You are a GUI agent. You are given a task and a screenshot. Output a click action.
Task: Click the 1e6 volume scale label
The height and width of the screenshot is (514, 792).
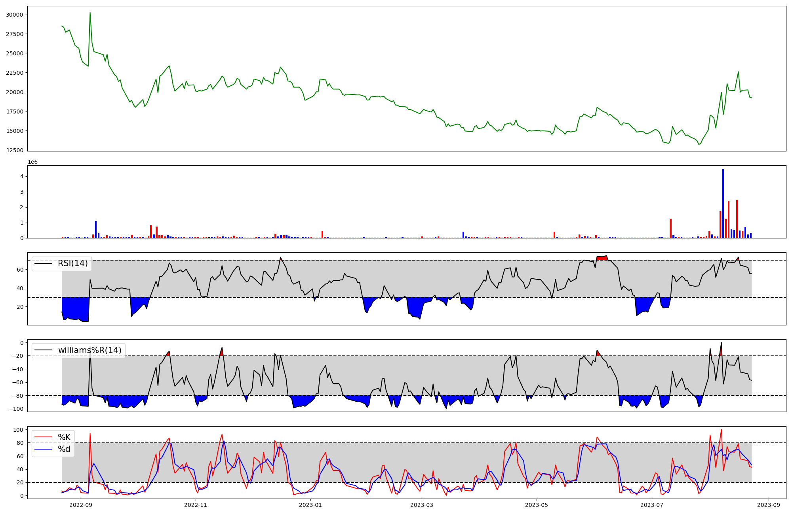pos(32,162)
